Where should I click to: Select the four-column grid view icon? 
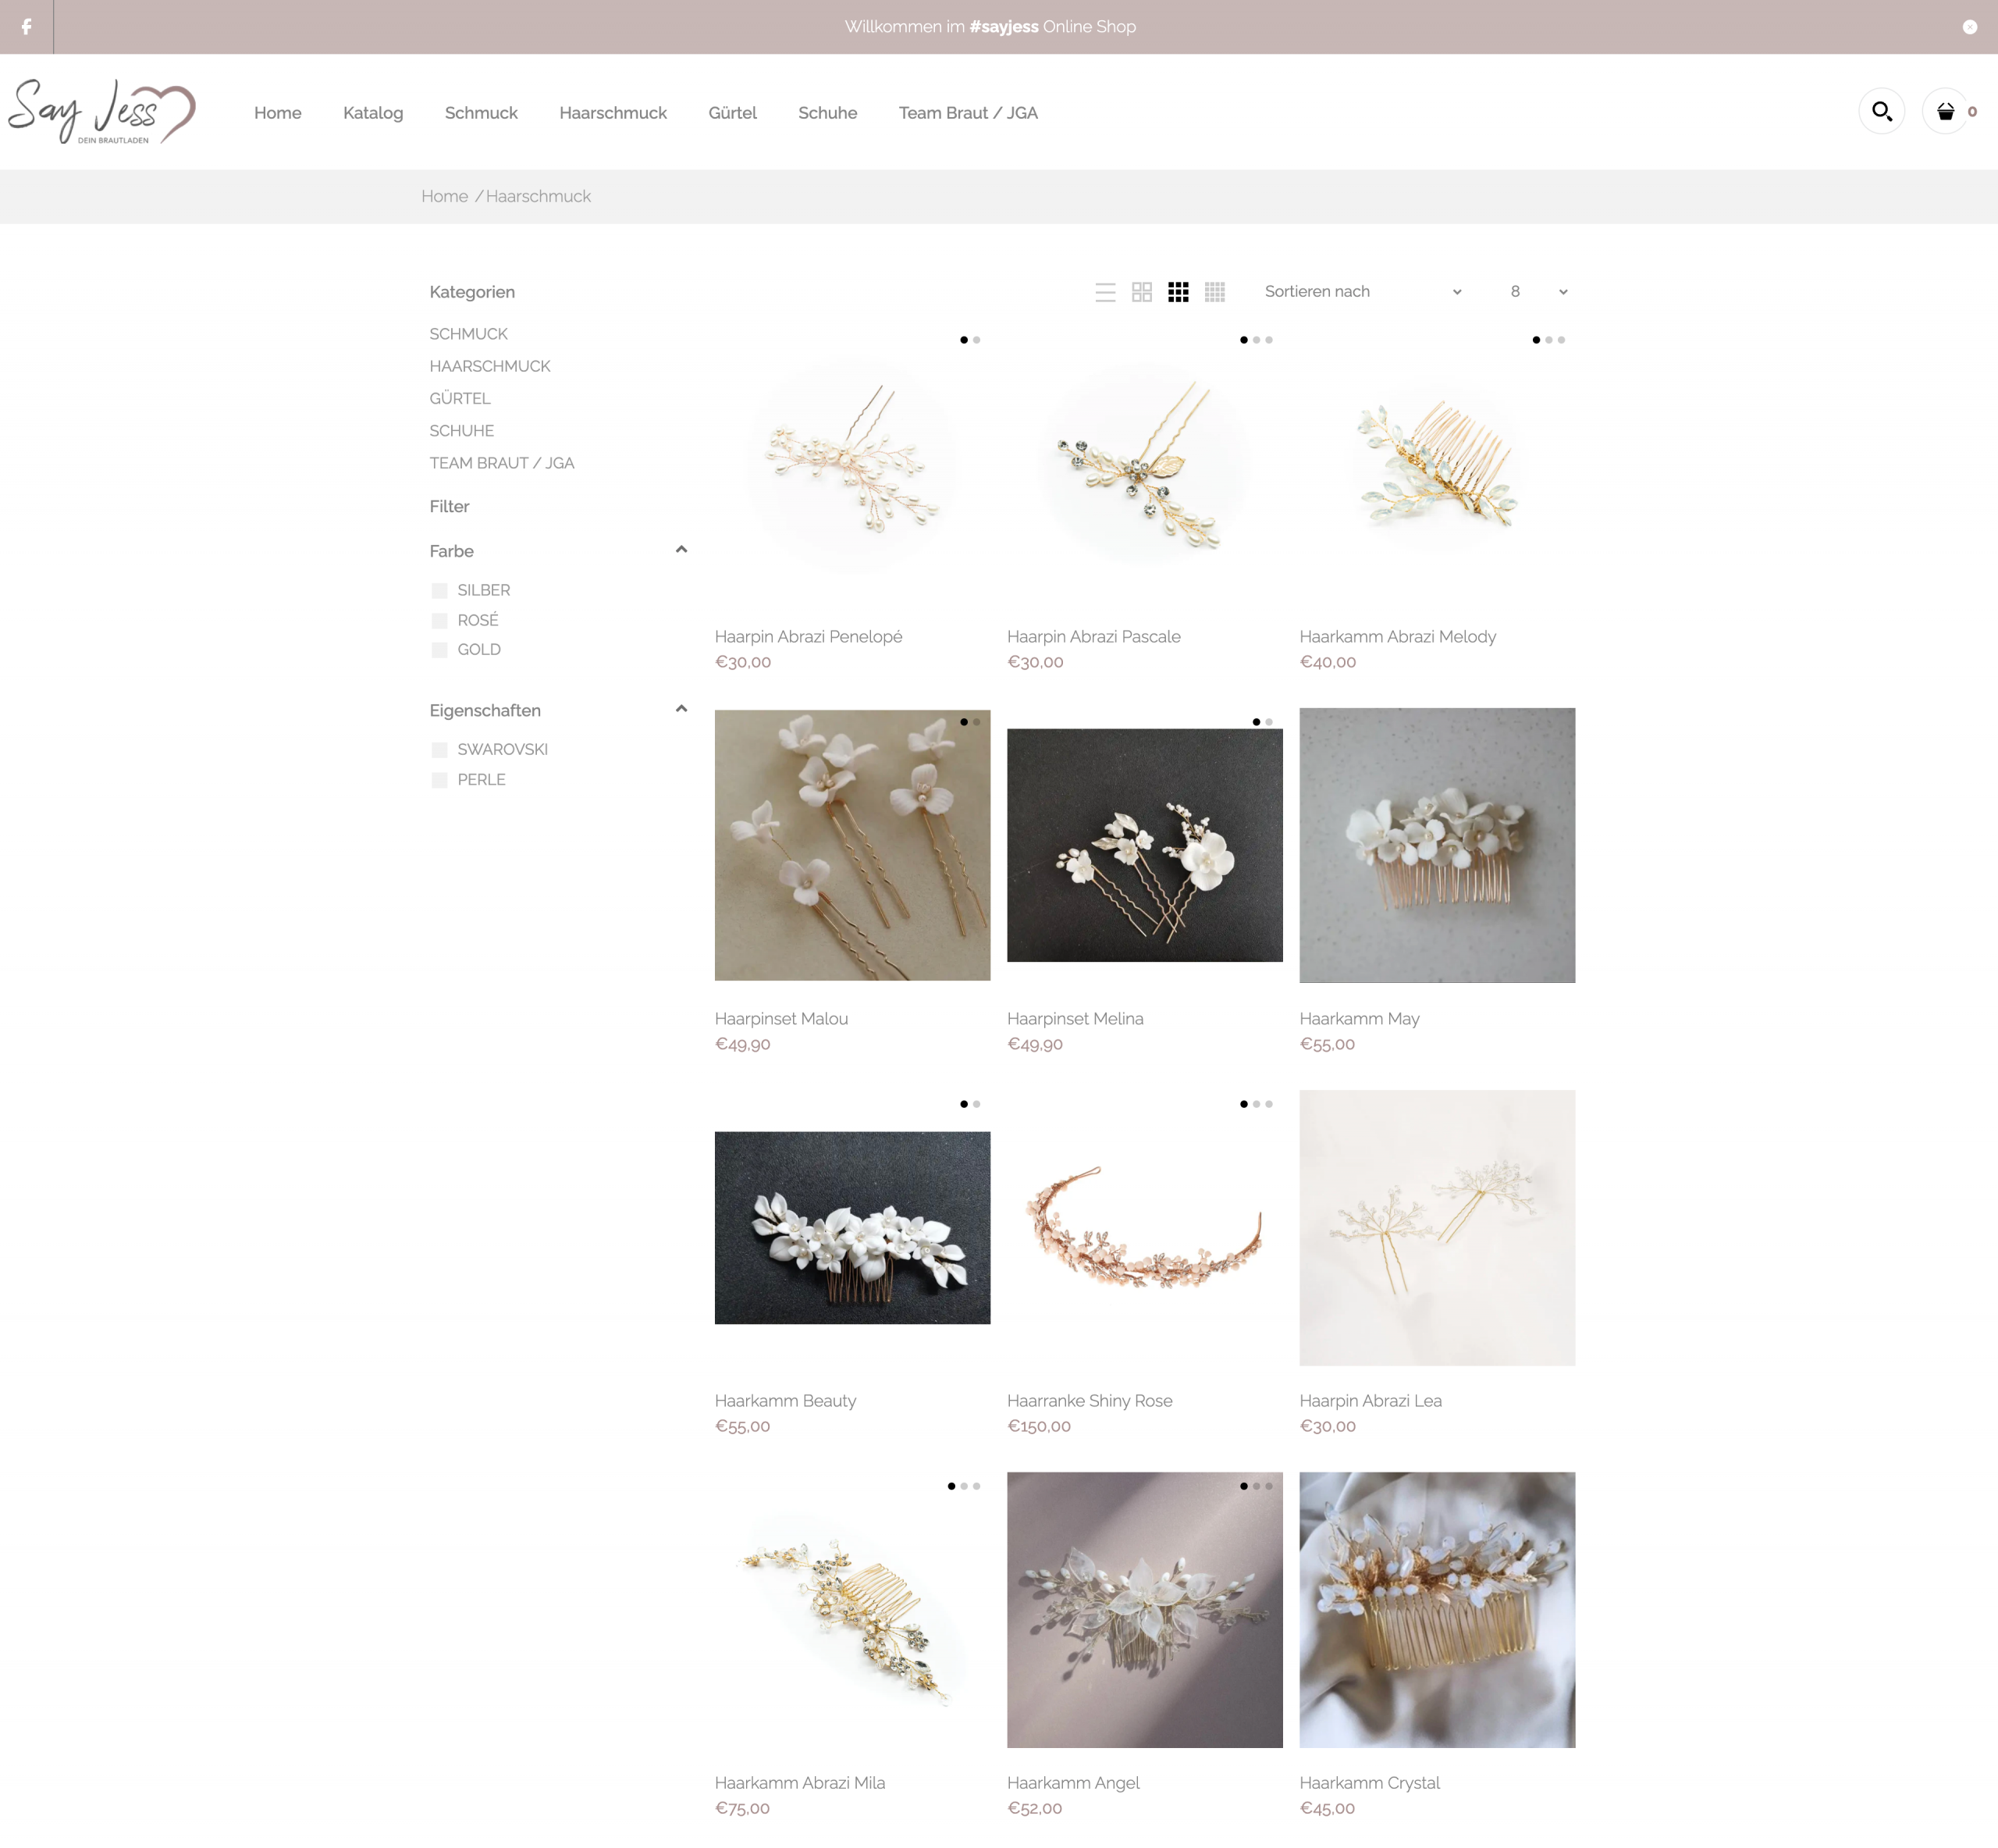[1214, 292]
